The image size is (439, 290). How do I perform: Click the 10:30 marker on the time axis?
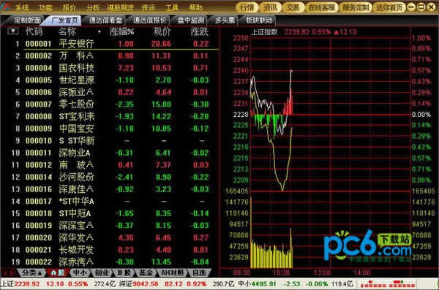click(281, 272)
